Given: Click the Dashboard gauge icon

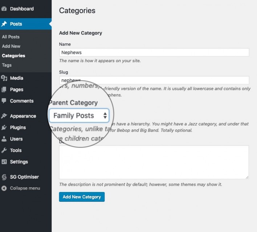Looking at the screenshot, I should [4, 9].
